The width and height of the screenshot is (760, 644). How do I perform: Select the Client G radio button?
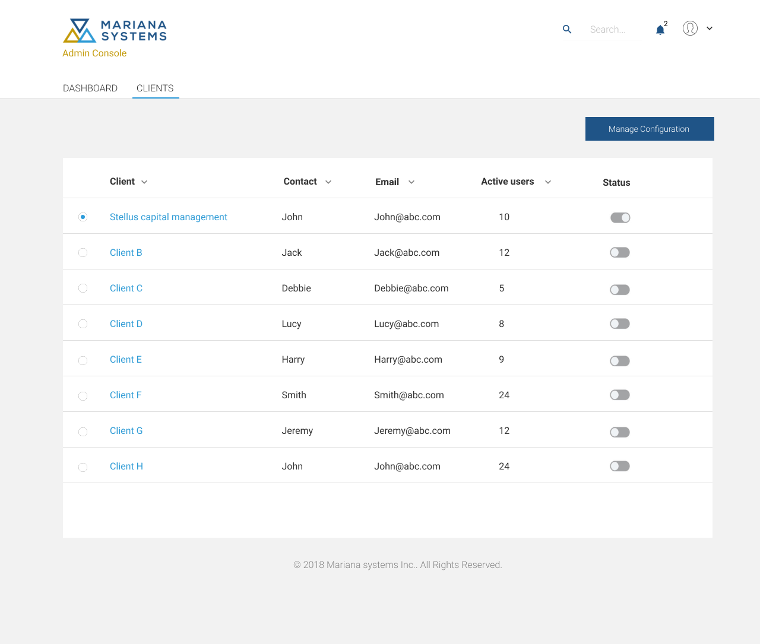(83, 432)
